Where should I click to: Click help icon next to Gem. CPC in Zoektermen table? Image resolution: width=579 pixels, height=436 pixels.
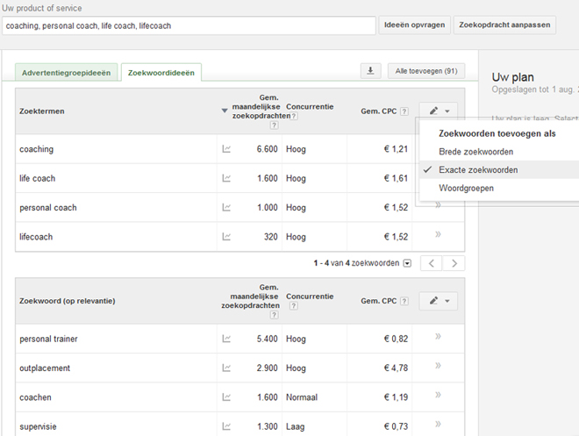[x=404, y=111]
